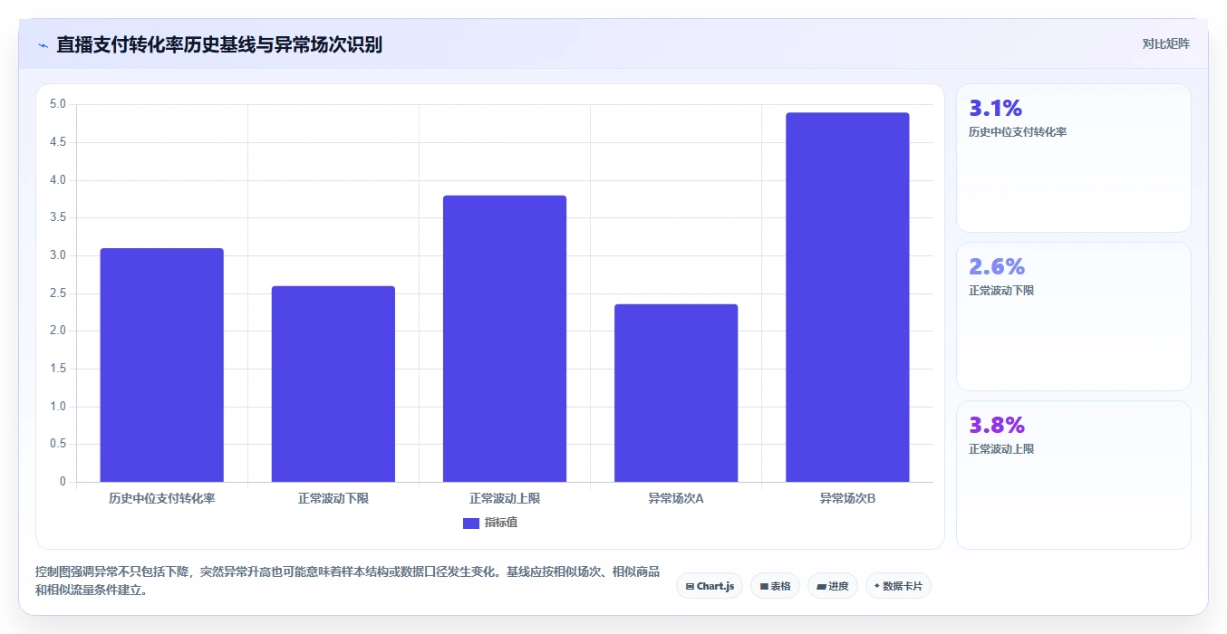Click the 历史中位支付转化率 x-axis label
Viewport: 1227px width, 634px height.
pos(161,498)
